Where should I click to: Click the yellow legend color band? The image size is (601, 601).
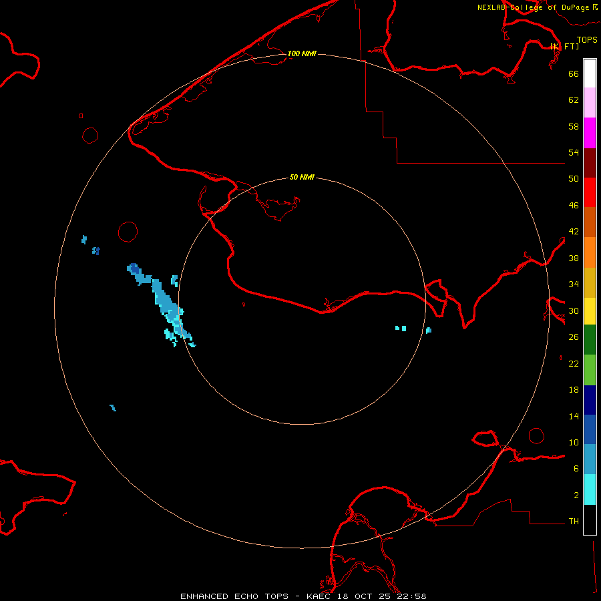pyautogui.click(x=590, y=311)
